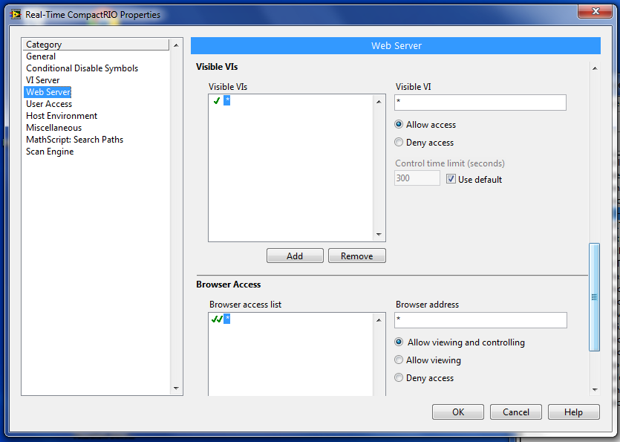This screenshot has width=620, height=442.
Task: Click the LabVIEW icon in the title bar
Action: (x=16, y=15)
